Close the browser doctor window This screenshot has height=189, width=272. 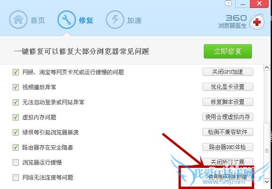pyautogui.click(x=259, y=4)
